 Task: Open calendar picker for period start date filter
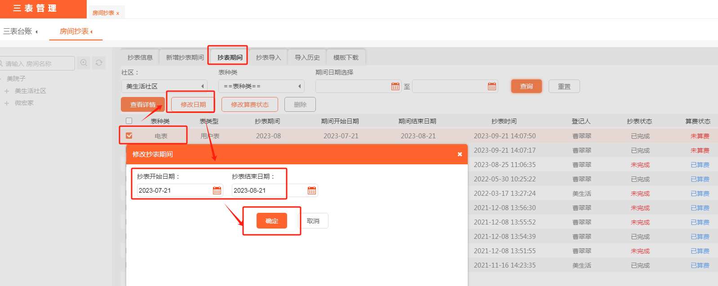tap(395, 86)
